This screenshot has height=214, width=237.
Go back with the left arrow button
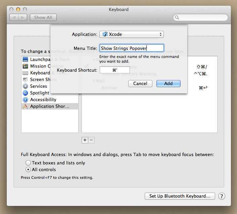point(14,17)
